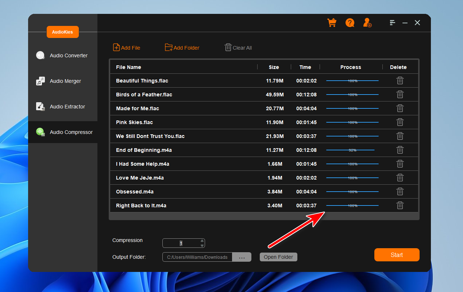The image size is (463, 292).
Task: Click the Compression value spinner field
Action: pyautogui.click(x=181, y=243)
